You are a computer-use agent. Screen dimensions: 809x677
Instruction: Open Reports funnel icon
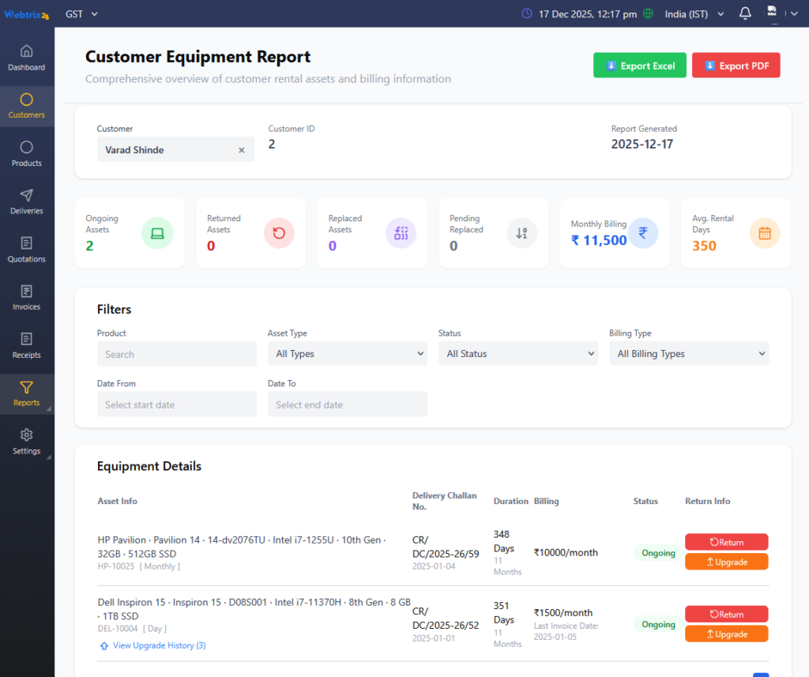coord(26,387)
